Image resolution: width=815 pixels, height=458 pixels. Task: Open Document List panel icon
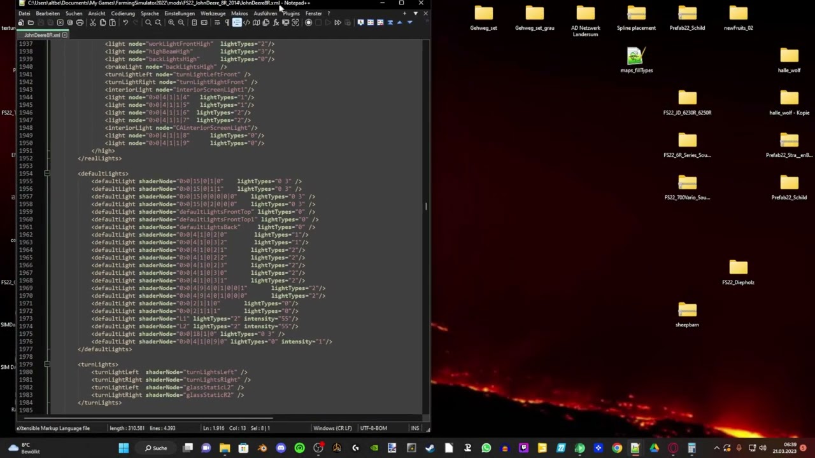tap(266, 23)
